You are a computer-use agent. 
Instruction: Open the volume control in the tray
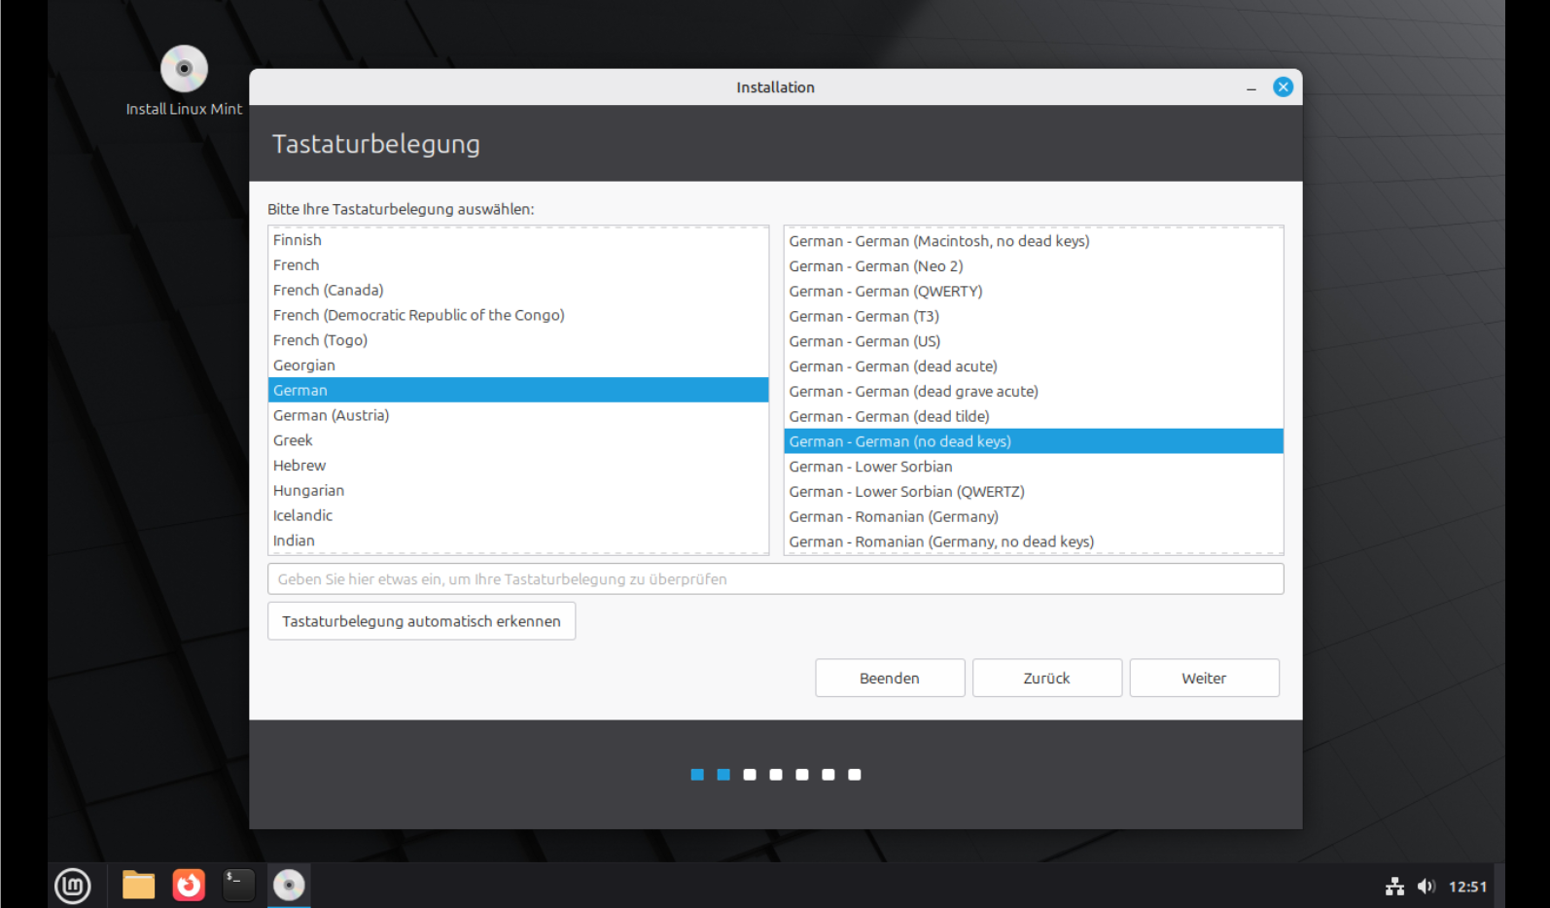pyautogui.click(x=1426, y=887)
